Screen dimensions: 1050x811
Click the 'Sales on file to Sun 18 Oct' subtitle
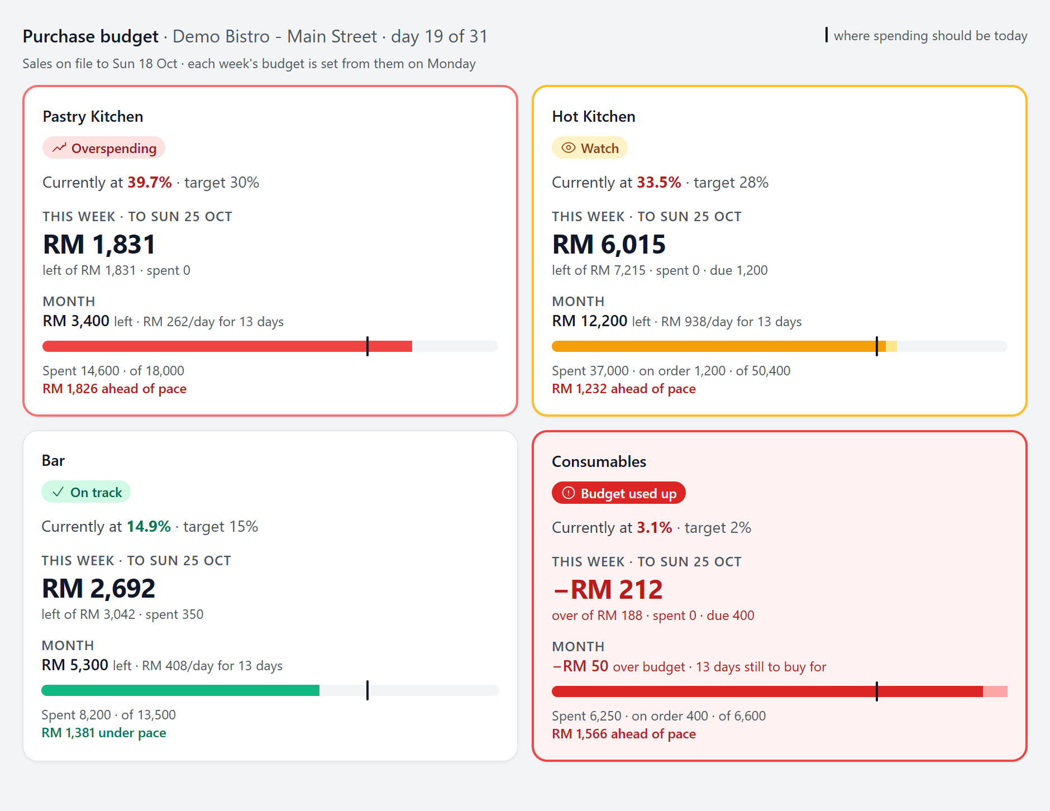pyautogui.click(x=249, y=64)
